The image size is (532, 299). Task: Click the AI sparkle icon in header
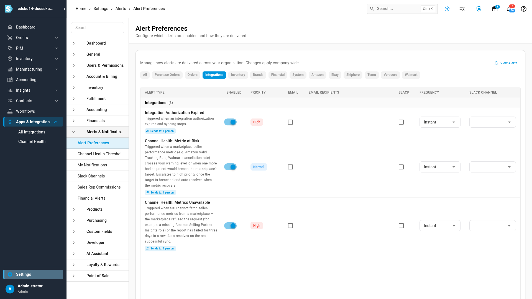tap(447, 9)
